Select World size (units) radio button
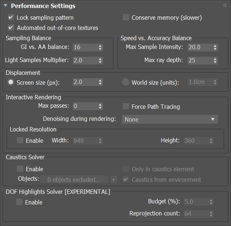 [x=126, y=82]
